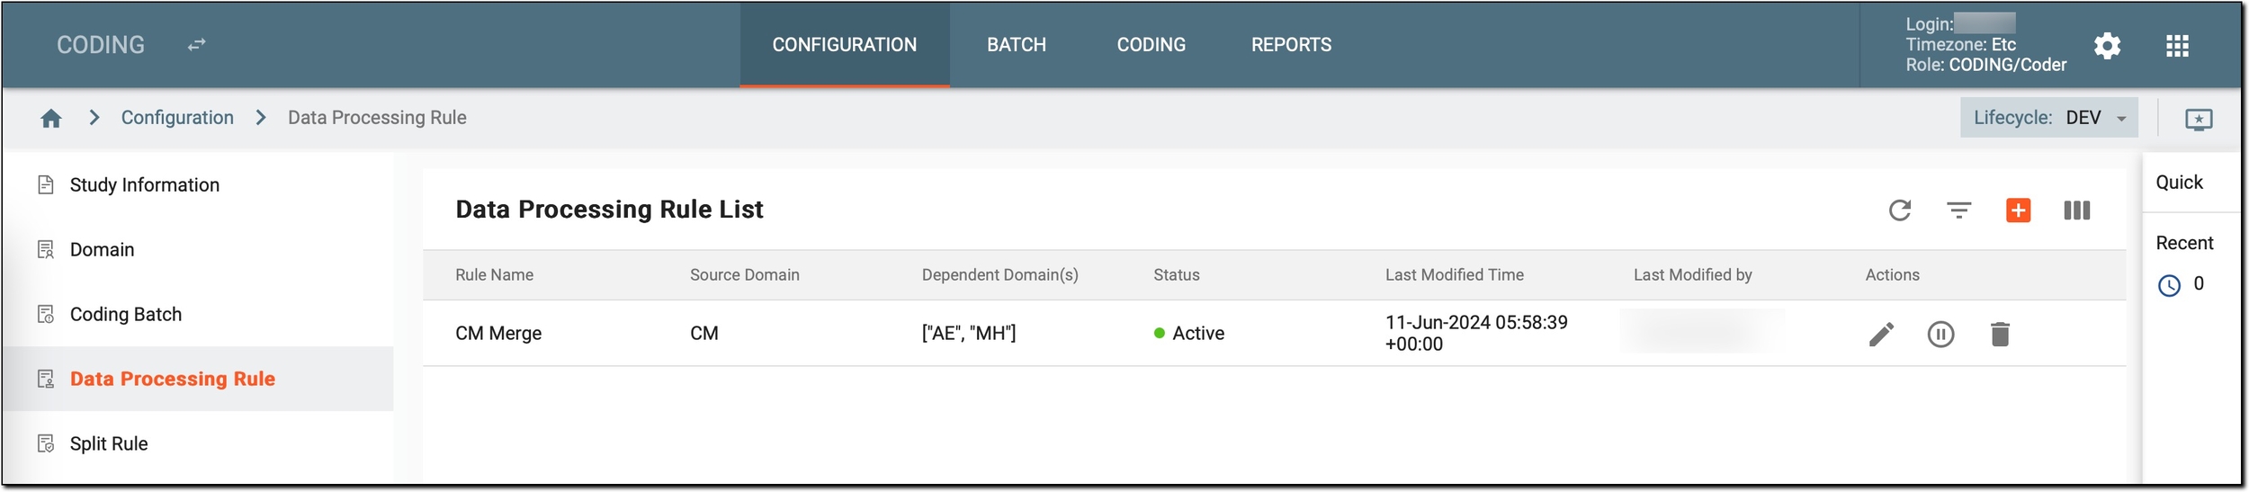Click the home breadcrumb icon
The image size is (2249, 492).
click(51, 118)
